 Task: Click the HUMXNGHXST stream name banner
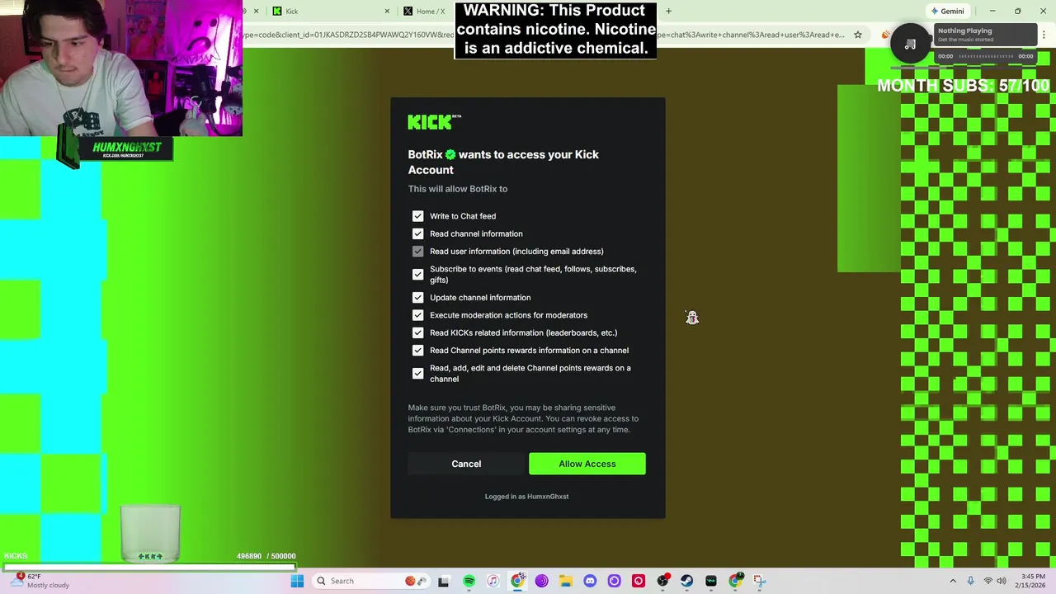tap(126, 148)
